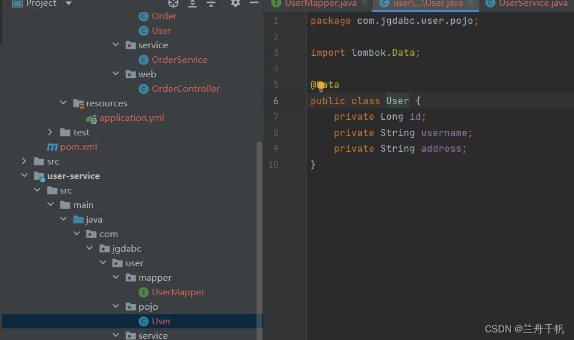Open the Project view dropdown
This screenshot has height=340, width=574.
click(69, 3)
